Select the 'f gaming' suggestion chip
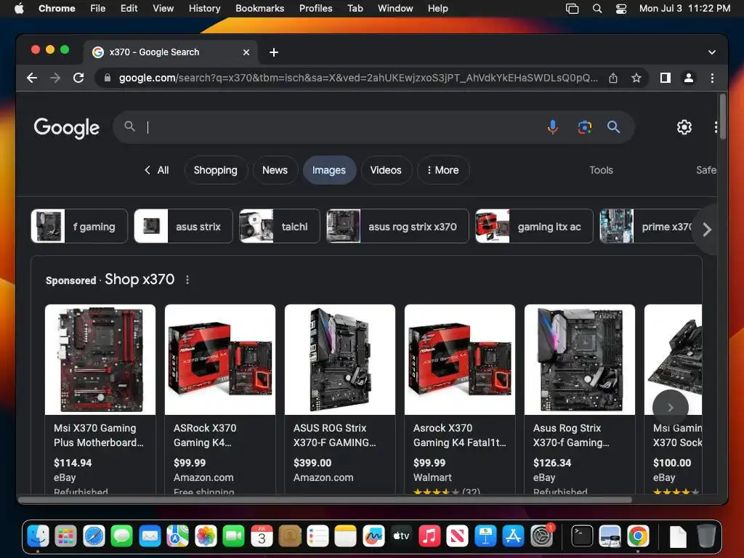744x558 pixels. click(x=79, y=227)
